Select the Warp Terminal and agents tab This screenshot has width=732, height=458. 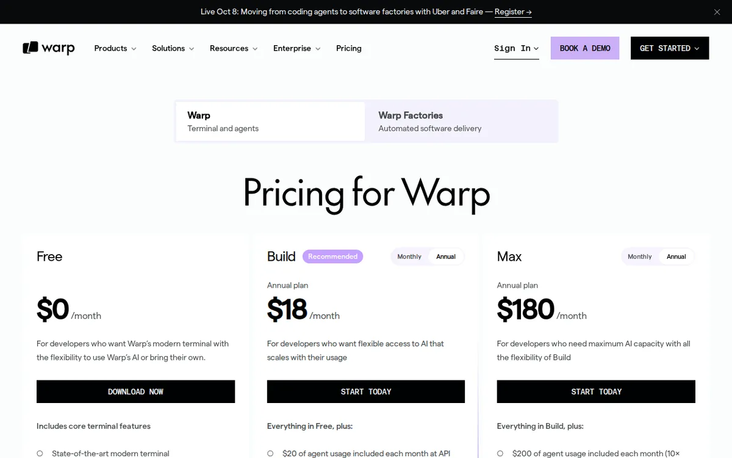(270, 122)
